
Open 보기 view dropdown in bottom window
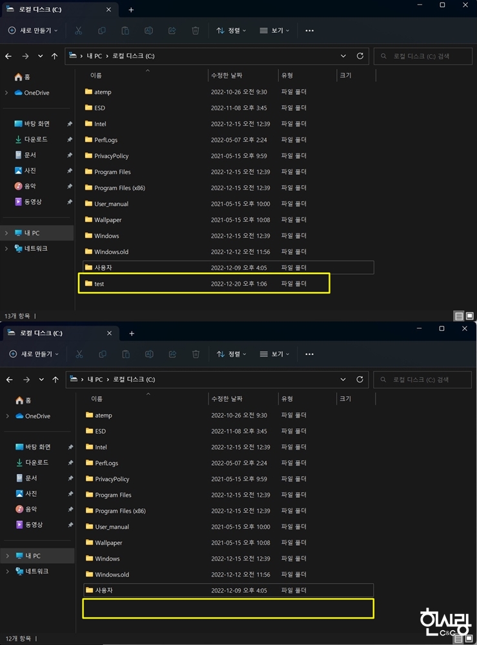274,353
